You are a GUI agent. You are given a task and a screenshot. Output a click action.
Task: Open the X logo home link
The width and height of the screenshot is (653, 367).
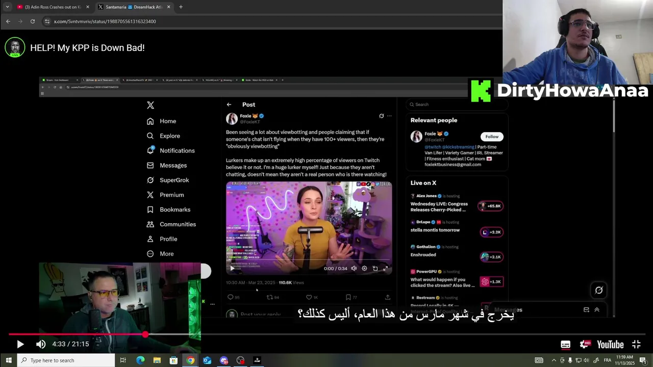click(150, 105)
